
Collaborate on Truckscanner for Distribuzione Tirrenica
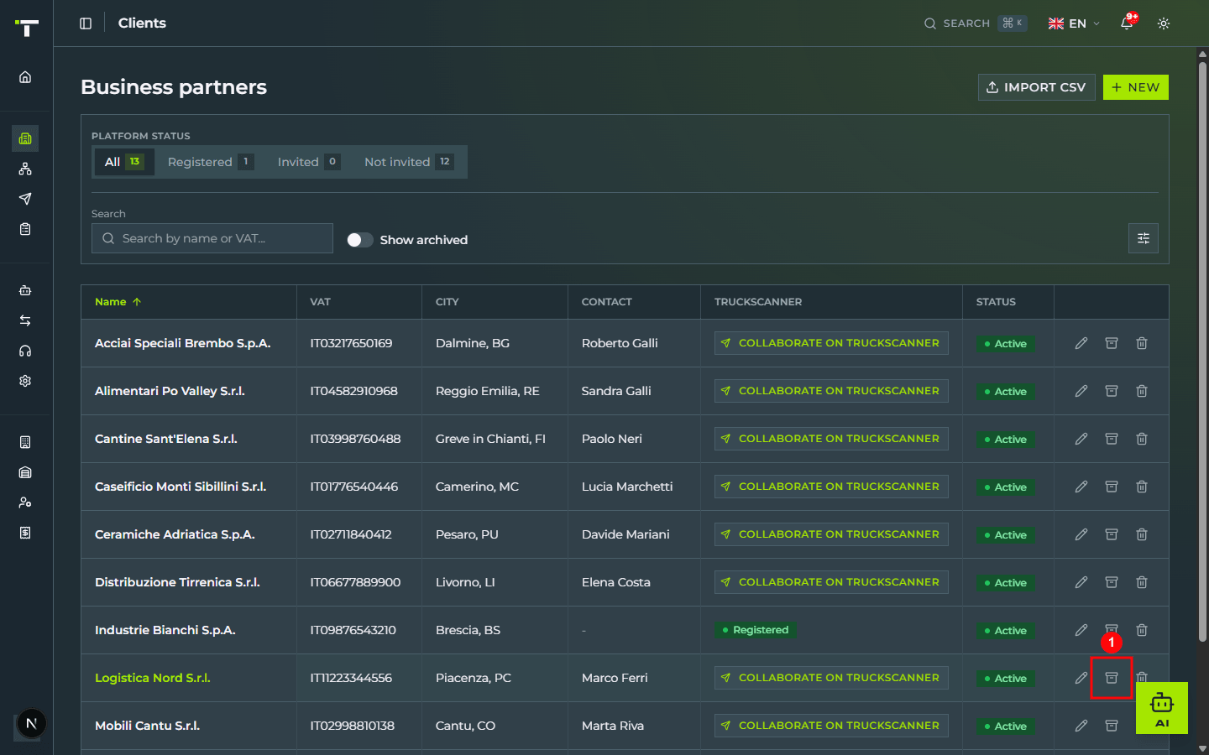point(831,582)
